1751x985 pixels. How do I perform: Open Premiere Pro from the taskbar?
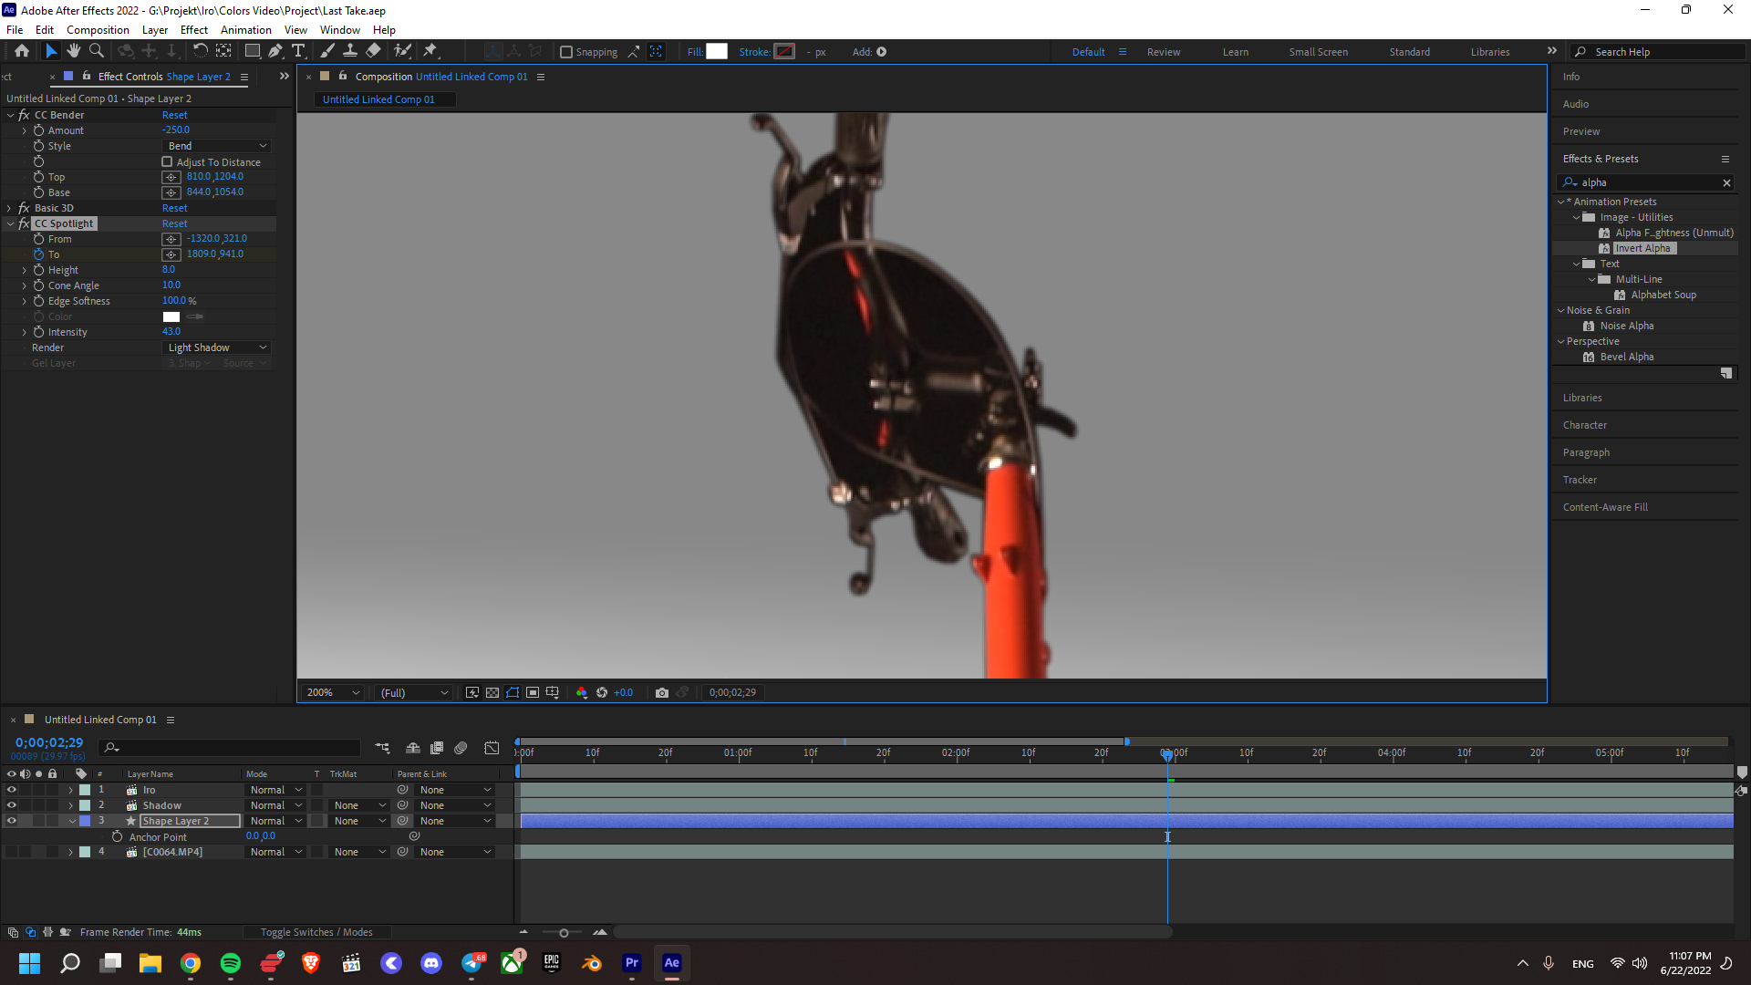[631, 963]
